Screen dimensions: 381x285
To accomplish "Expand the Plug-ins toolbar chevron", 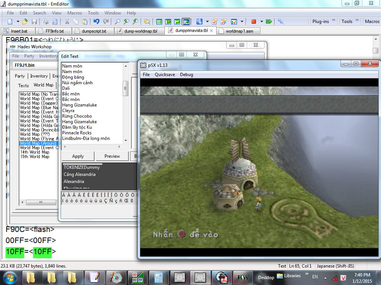I will (x=333, y=20).
